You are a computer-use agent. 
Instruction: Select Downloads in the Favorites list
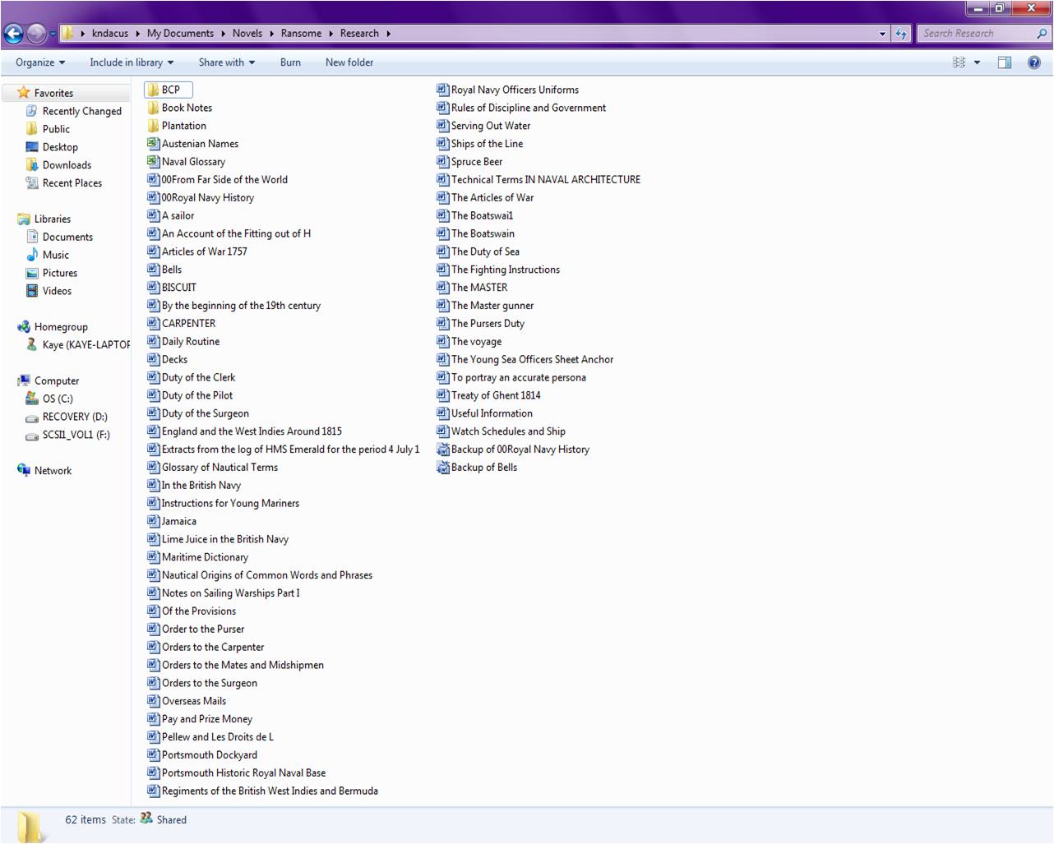[x=67, y=165]
